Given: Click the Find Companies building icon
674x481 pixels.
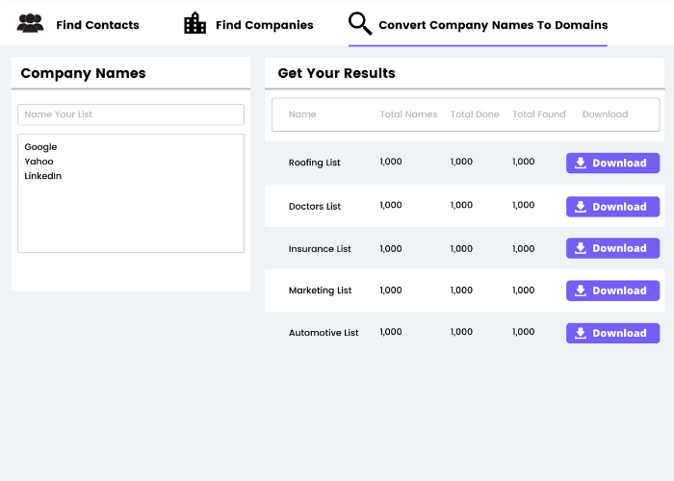Looking at the screenshot, I should 195,23.
